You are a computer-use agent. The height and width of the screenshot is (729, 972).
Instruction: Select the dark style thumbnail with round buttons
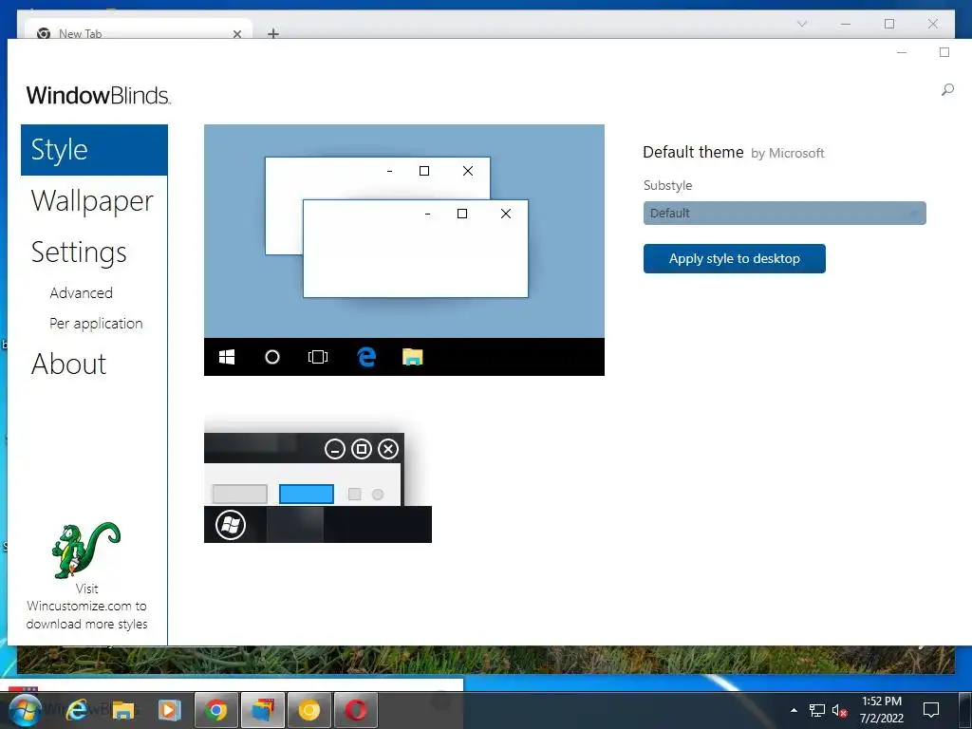(317, 488)
